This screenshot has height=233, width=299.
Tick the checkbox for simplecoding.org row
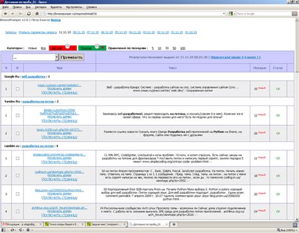tap(18, 158)
